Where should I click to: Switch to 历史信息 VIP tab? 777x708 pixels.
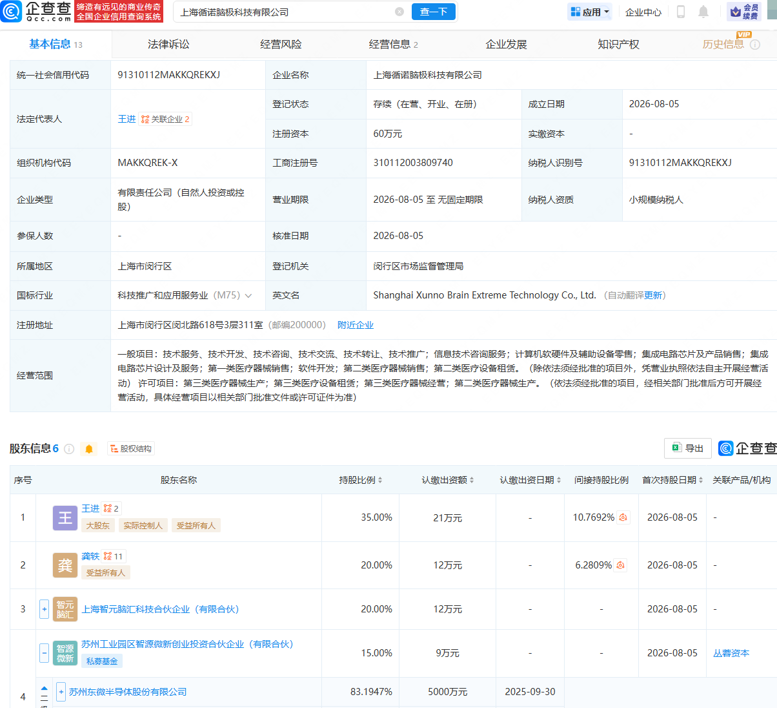click(x=723, y=45)
